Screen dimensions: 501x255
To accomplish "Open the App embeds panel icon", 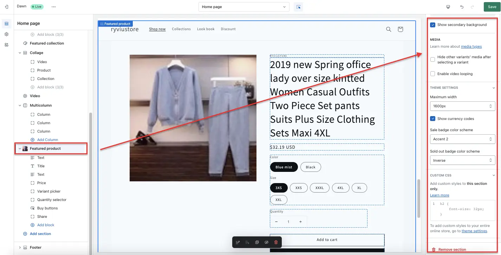I will pos(6,45).
